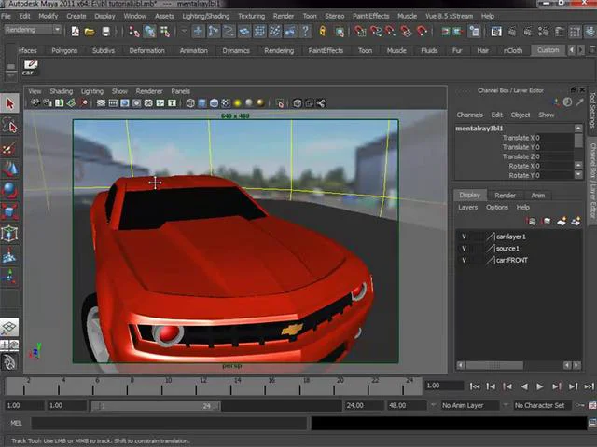Screen dimensions: 597x447
Task: Toggle visibility of carsFRONT layer
Action: [x=464, y=260]
